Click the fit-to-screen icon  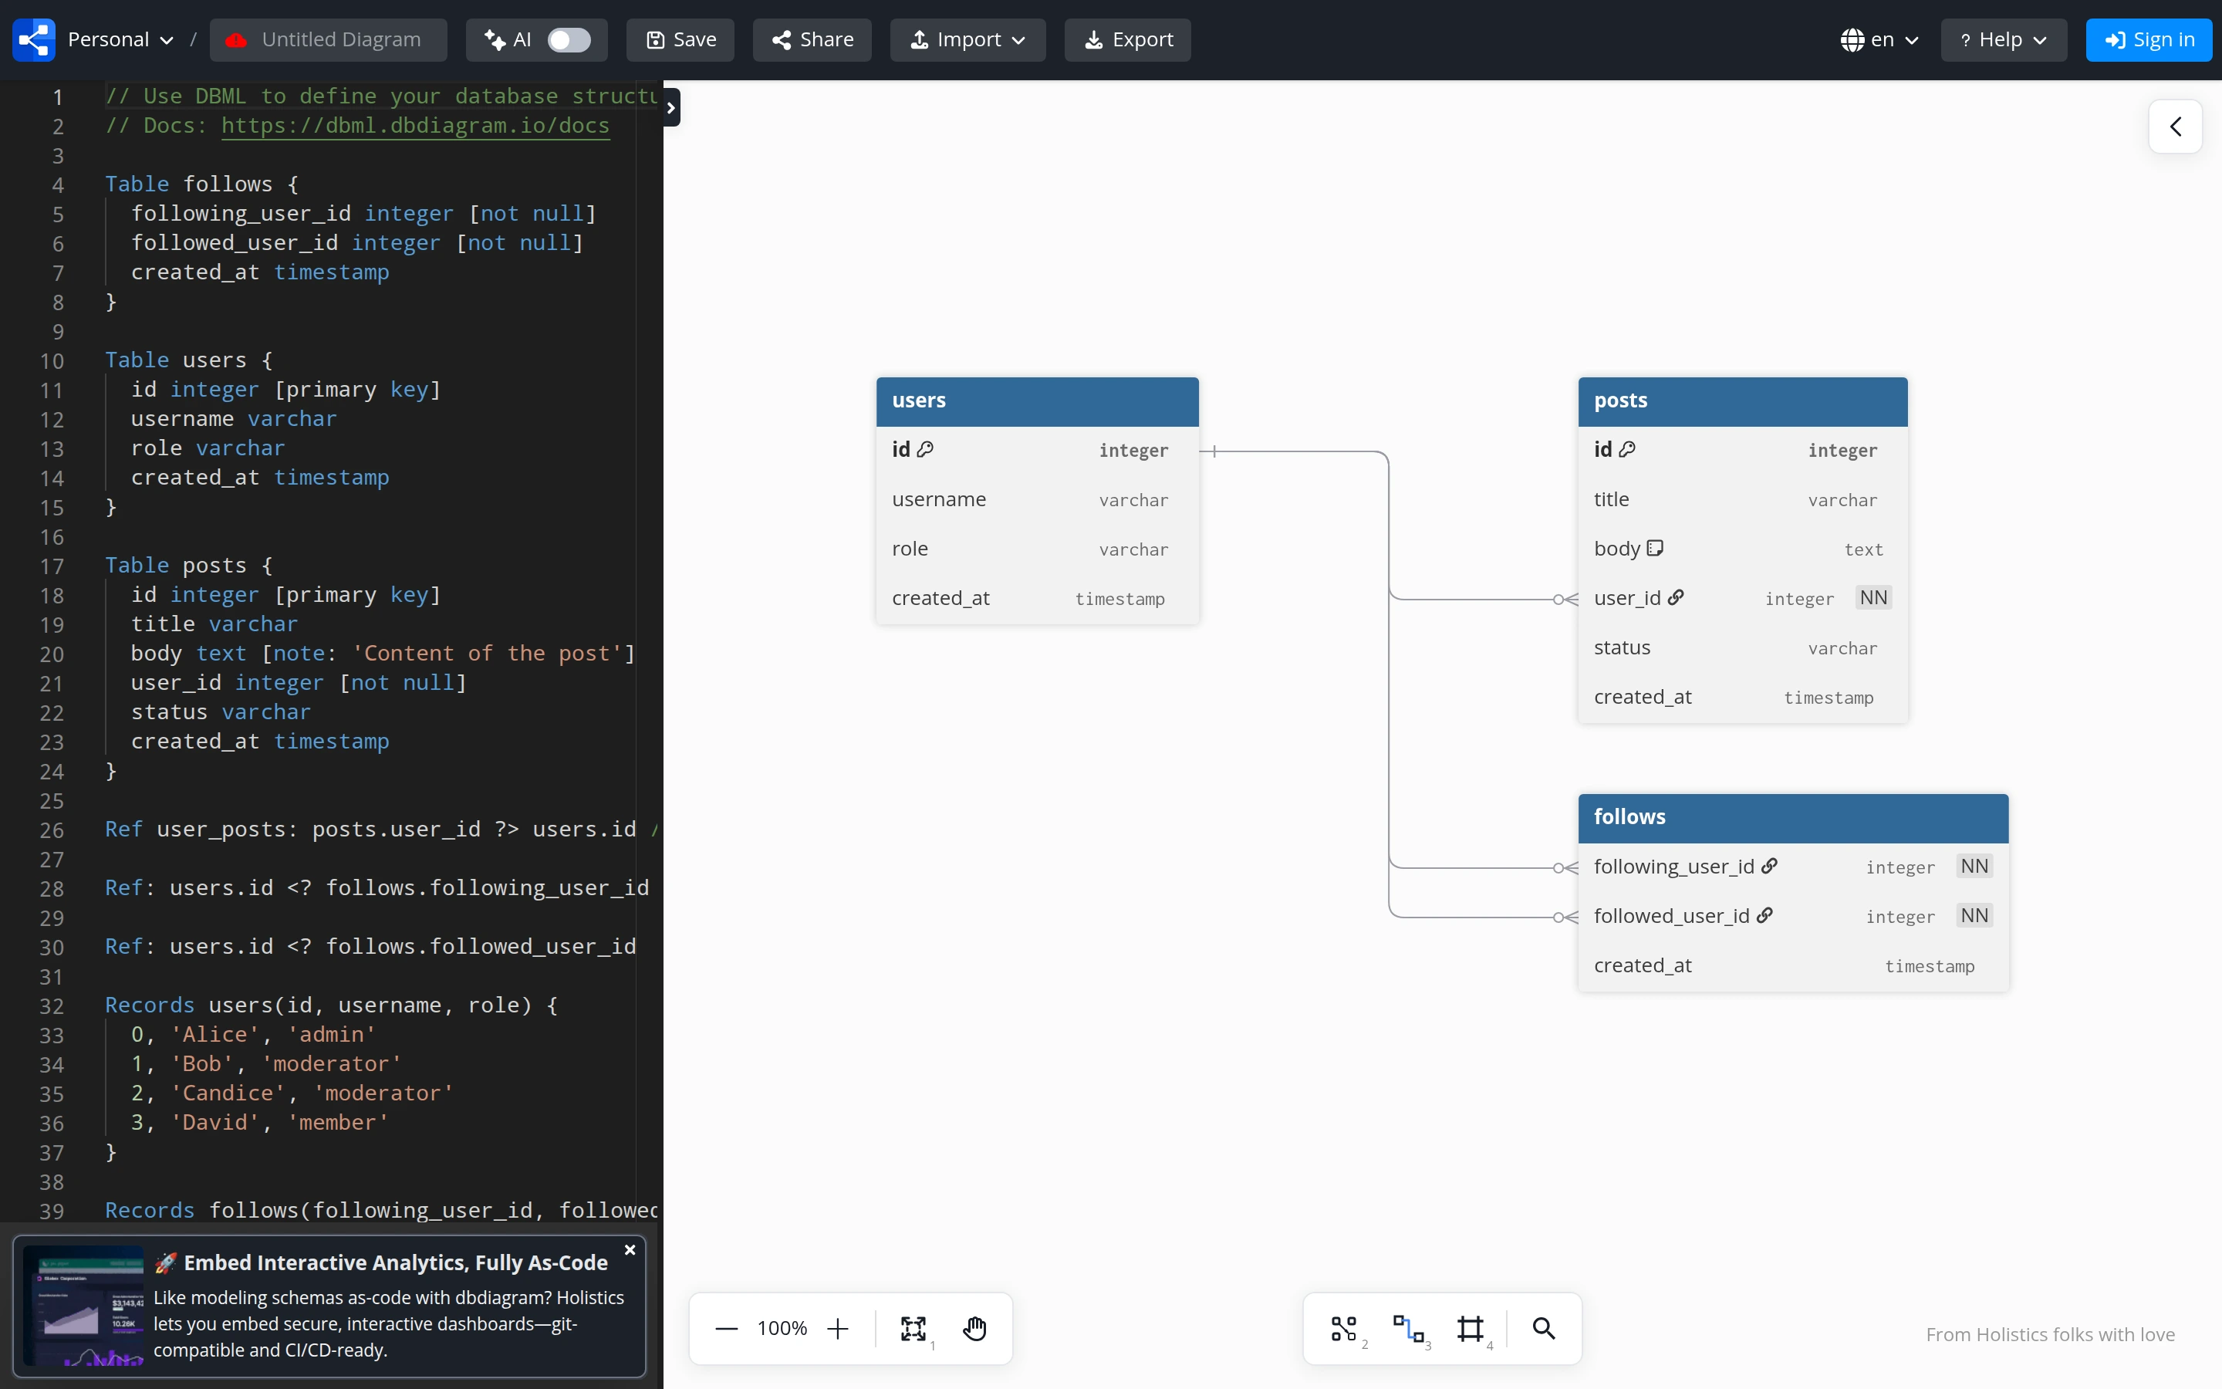pyautogui.click(x=913, y=1328)
